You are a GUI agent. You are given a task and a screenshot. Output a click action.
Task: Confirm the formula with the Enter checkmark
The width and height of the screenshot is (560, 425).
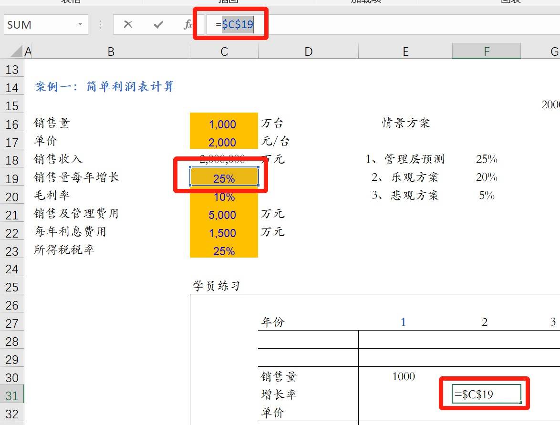point(158,24)
